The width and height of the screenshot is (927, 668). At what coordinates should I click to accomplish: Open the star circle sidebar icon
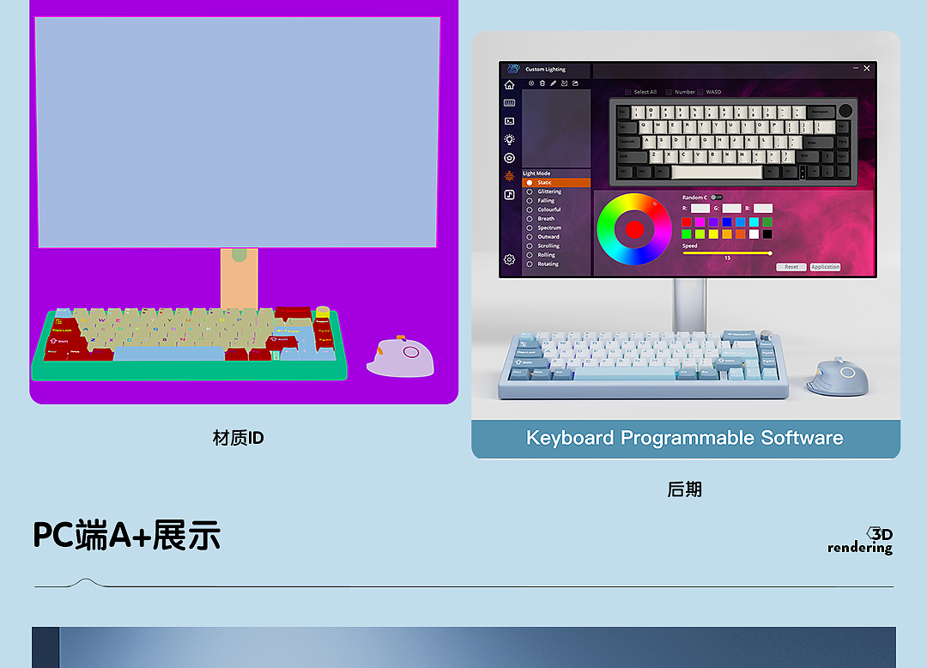tap(509, 158)
